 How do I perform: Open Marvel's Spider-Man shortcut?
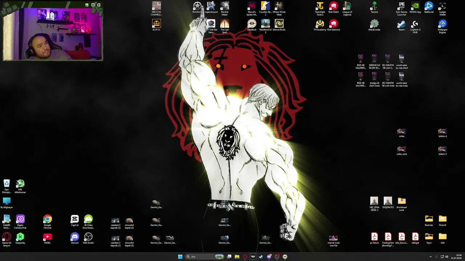point(252,9)
